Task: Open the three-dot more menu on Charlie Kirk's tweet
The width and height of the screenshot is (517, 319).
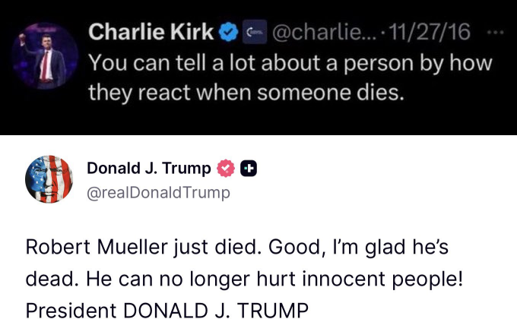Action: pos(495,33)
